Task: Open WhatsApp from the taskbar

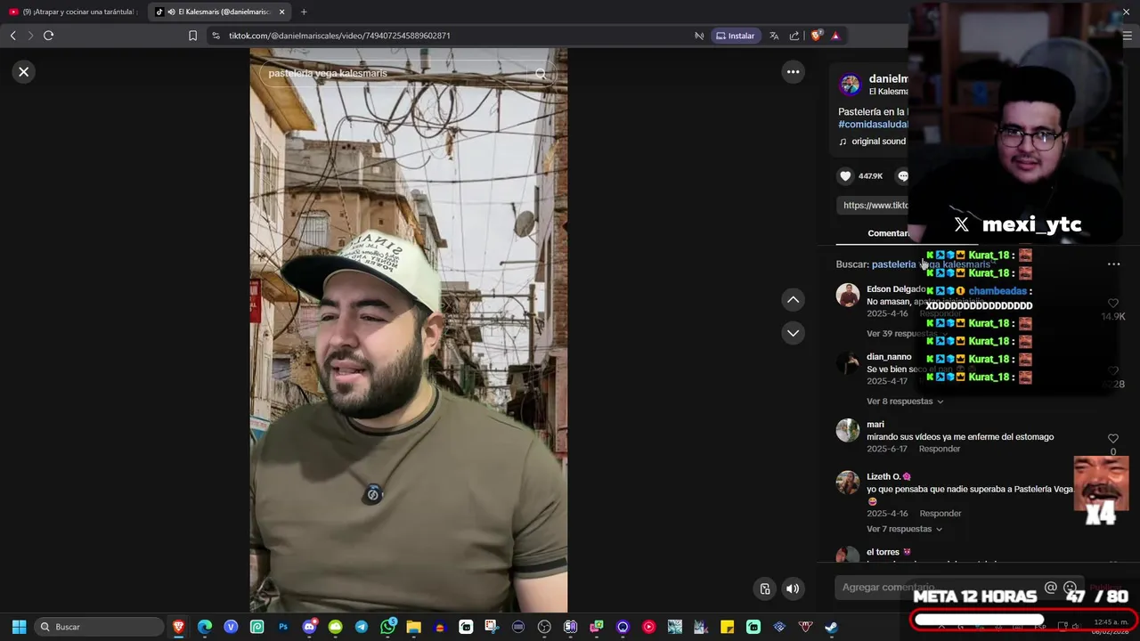Action: pyautogui.click(x=387, y=627)
